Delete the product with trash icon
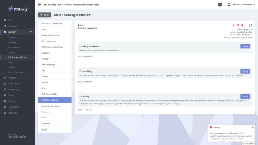 click(x=242, y=25)
